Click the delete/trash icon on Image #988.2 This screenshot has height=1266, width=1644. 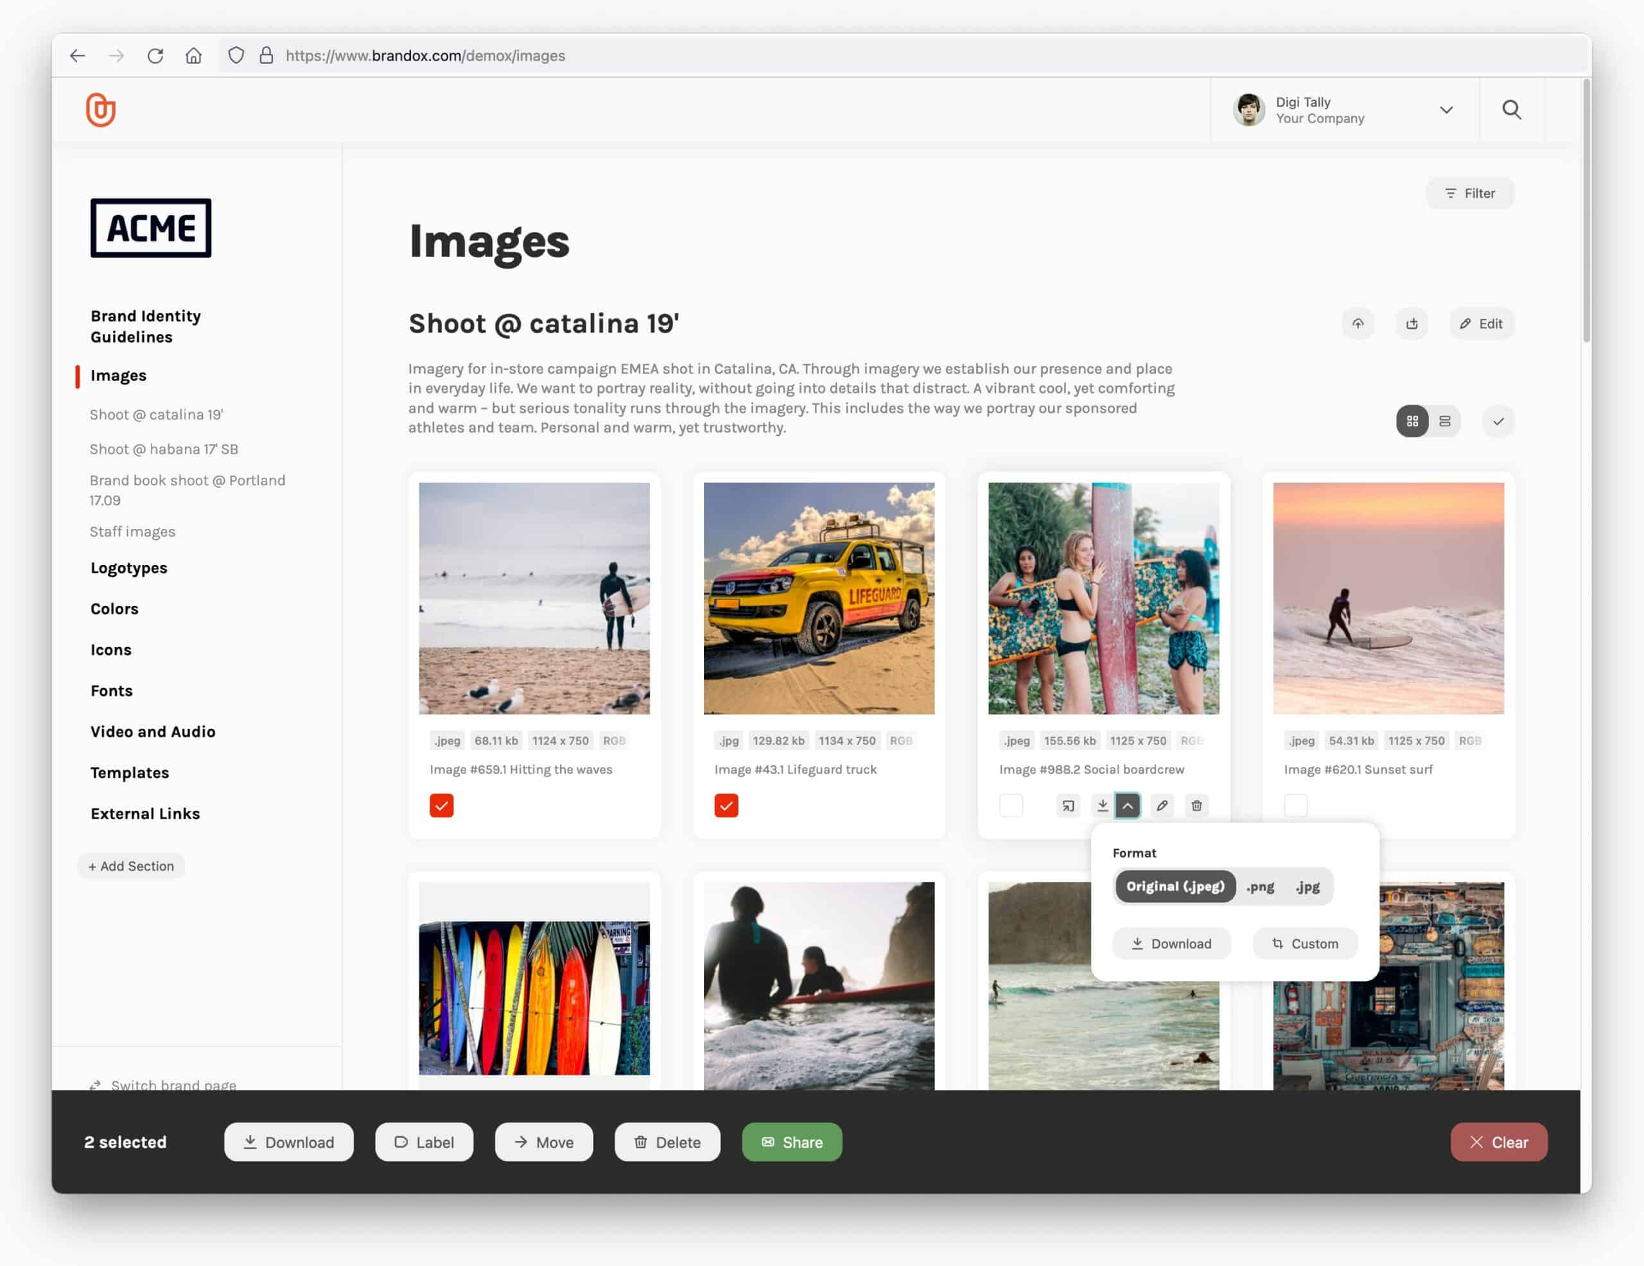1196,804
